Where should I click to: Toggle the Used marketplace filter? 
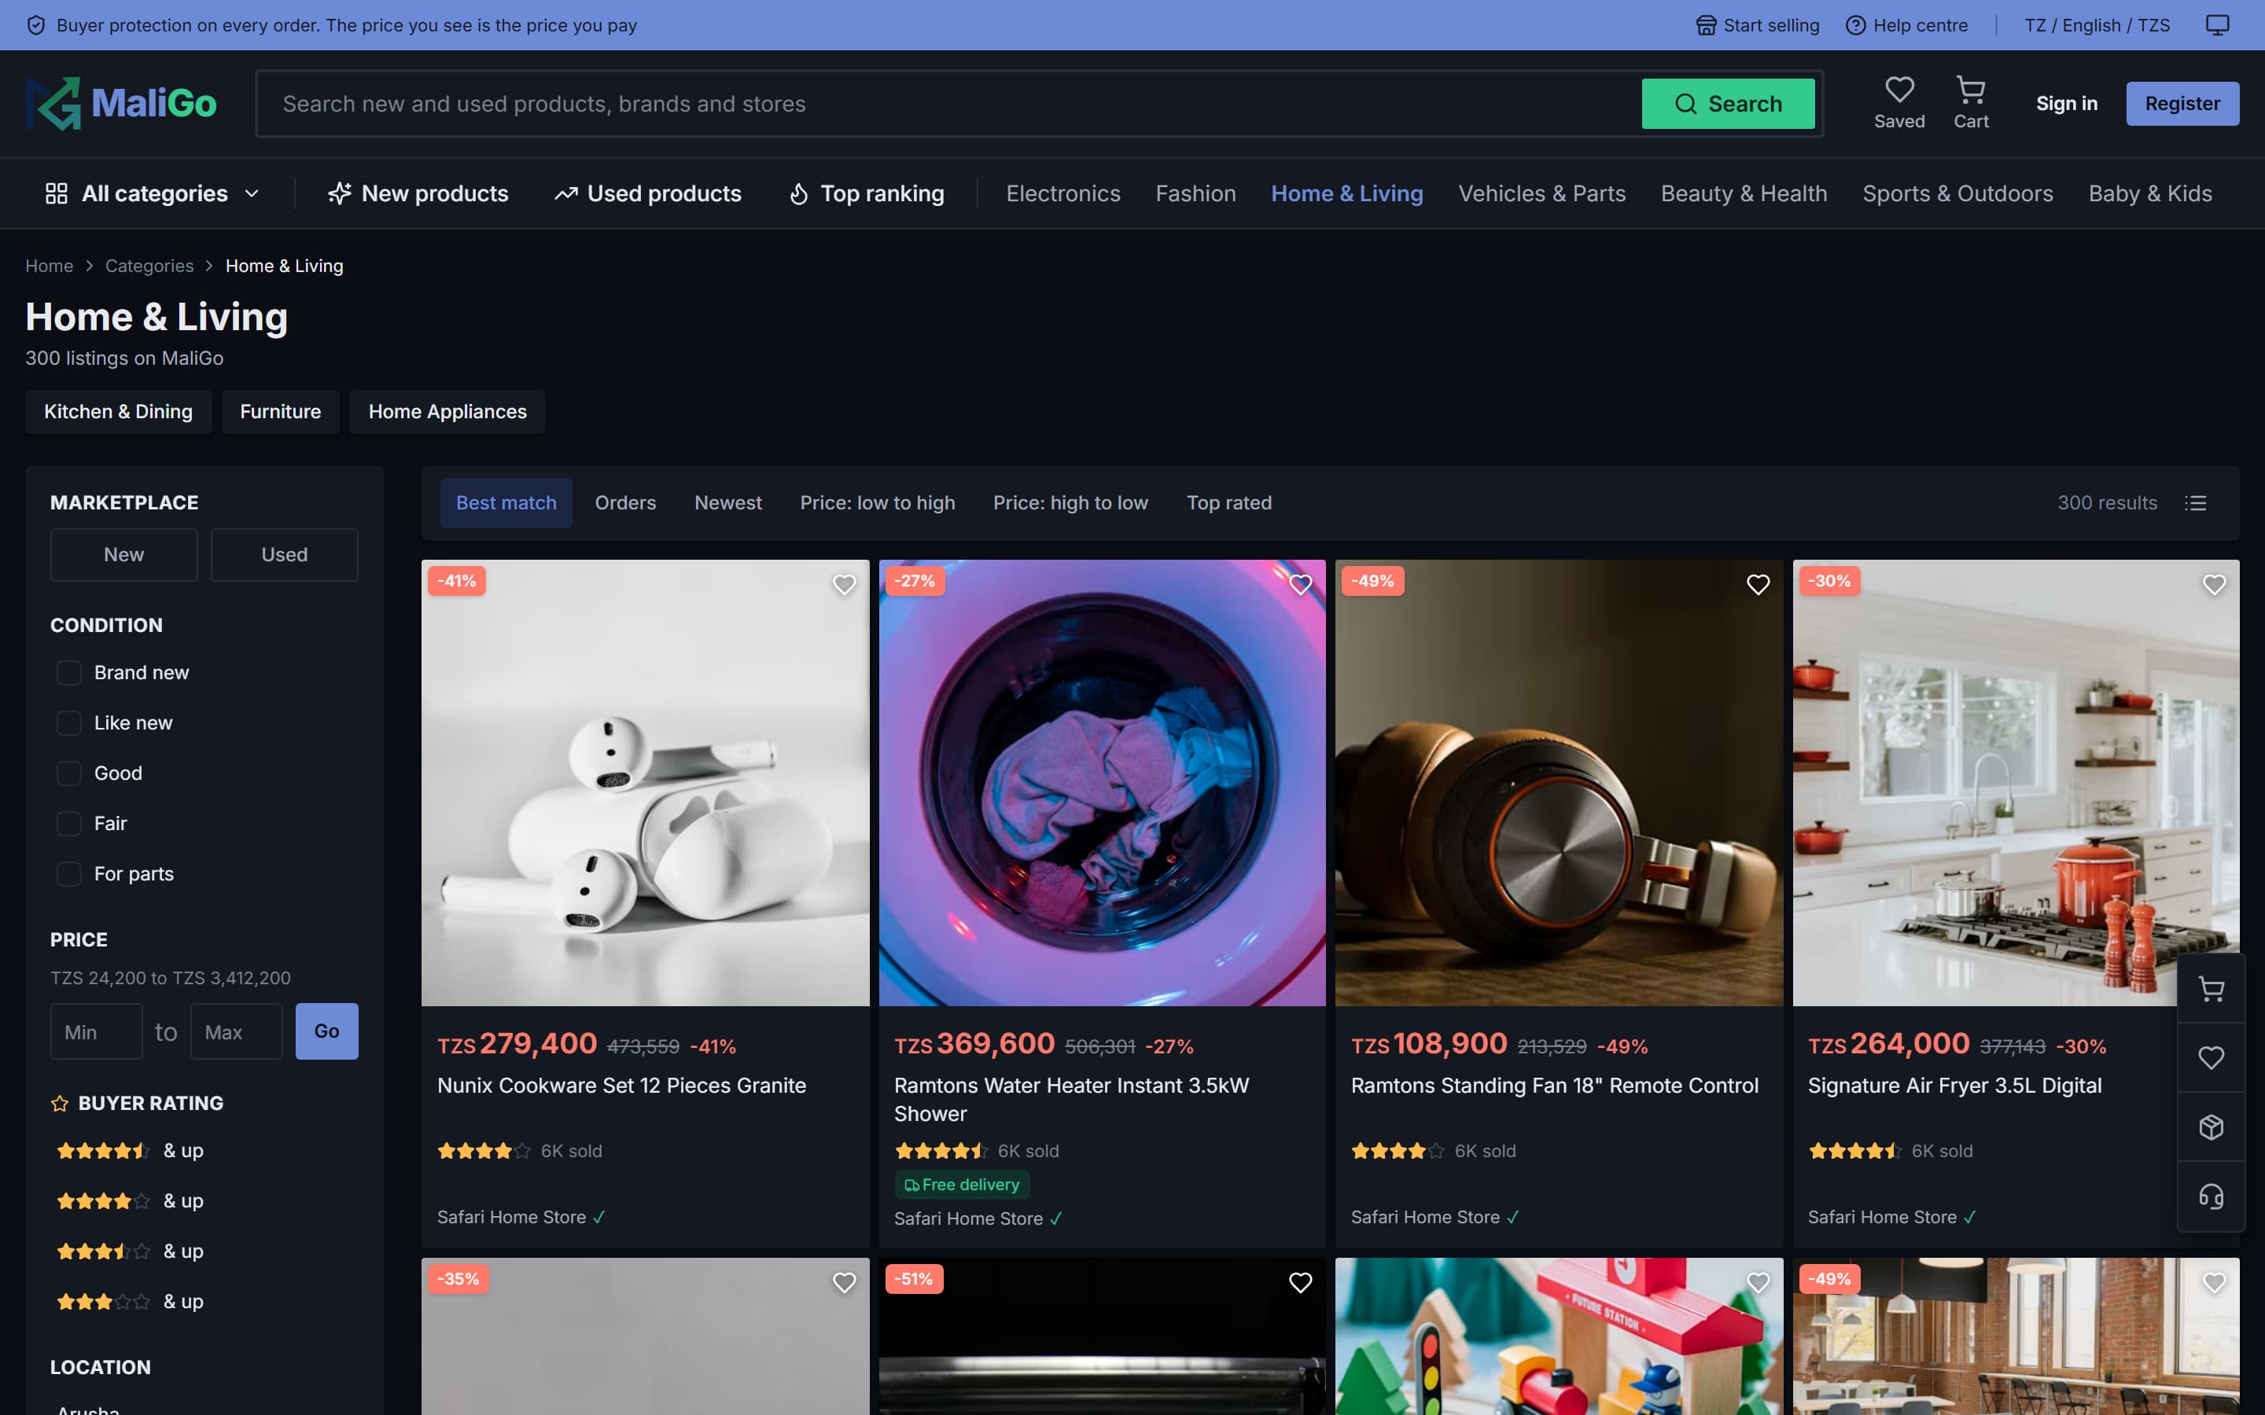pyautogui.click(x=285, y=555)
